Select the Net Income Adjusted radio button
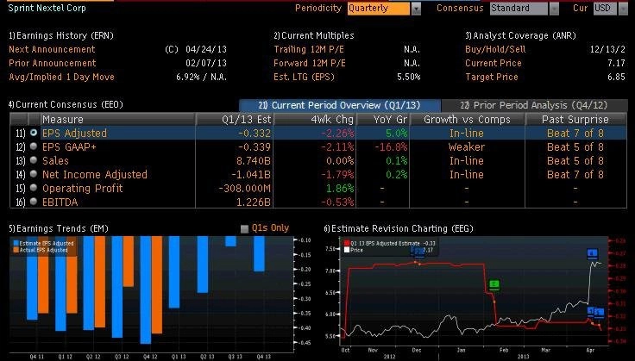The height and width of the screenshot is (361, 635). coord(34,174)
